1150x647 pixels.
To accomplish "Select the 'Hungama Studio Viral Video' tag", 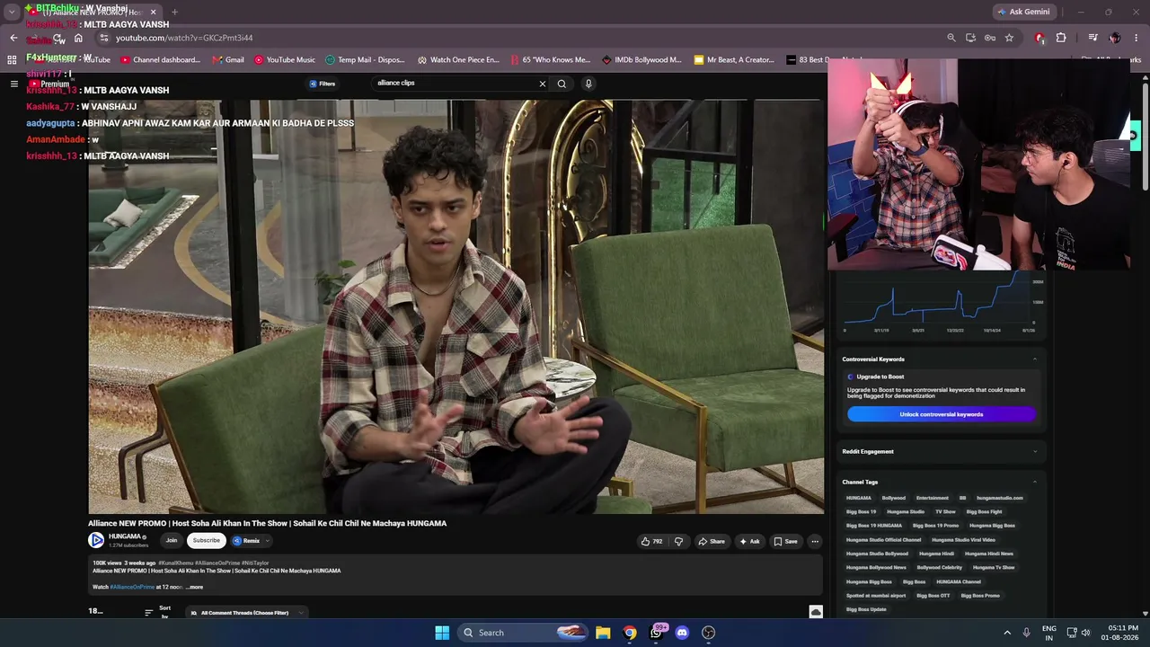I will point(963,539).
